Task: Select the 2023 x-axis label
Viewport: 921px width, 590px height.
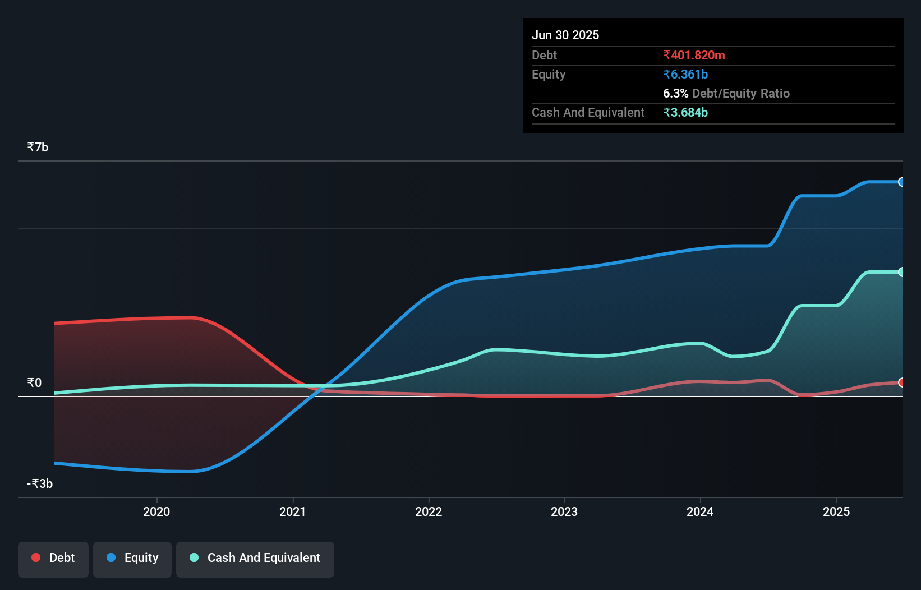Action: (564, 511)
